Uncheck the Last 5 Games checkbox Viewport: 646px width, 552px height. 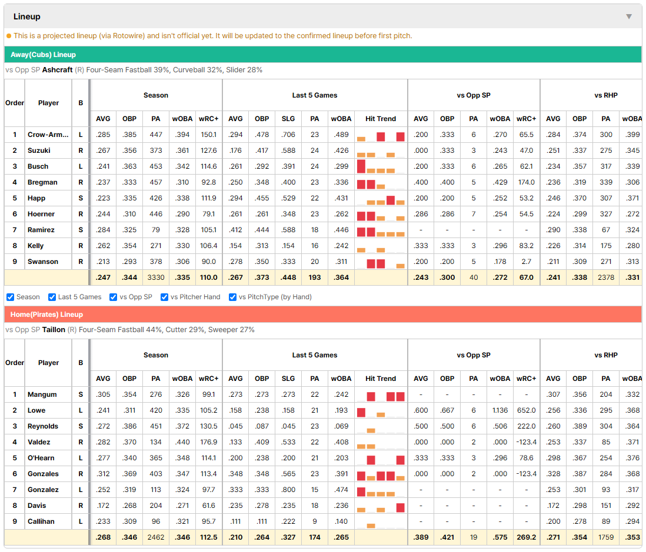click(52, 297)
